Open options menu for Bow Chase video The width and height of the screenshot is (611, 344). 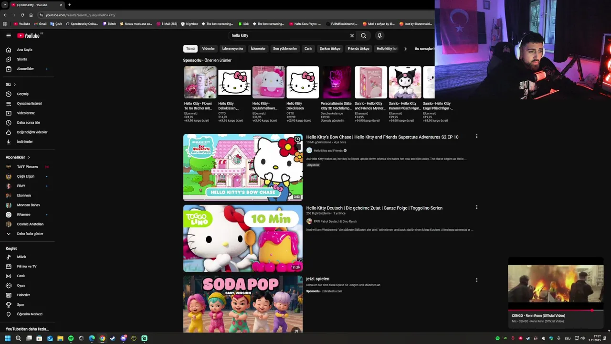476,137
